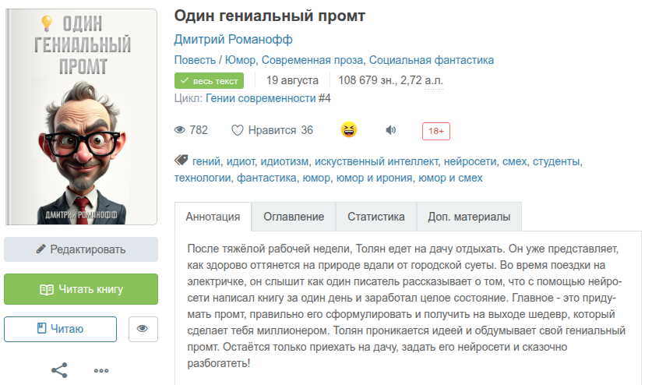Open author link 'Дмитрий Романофф'

[x=233, y=40]
